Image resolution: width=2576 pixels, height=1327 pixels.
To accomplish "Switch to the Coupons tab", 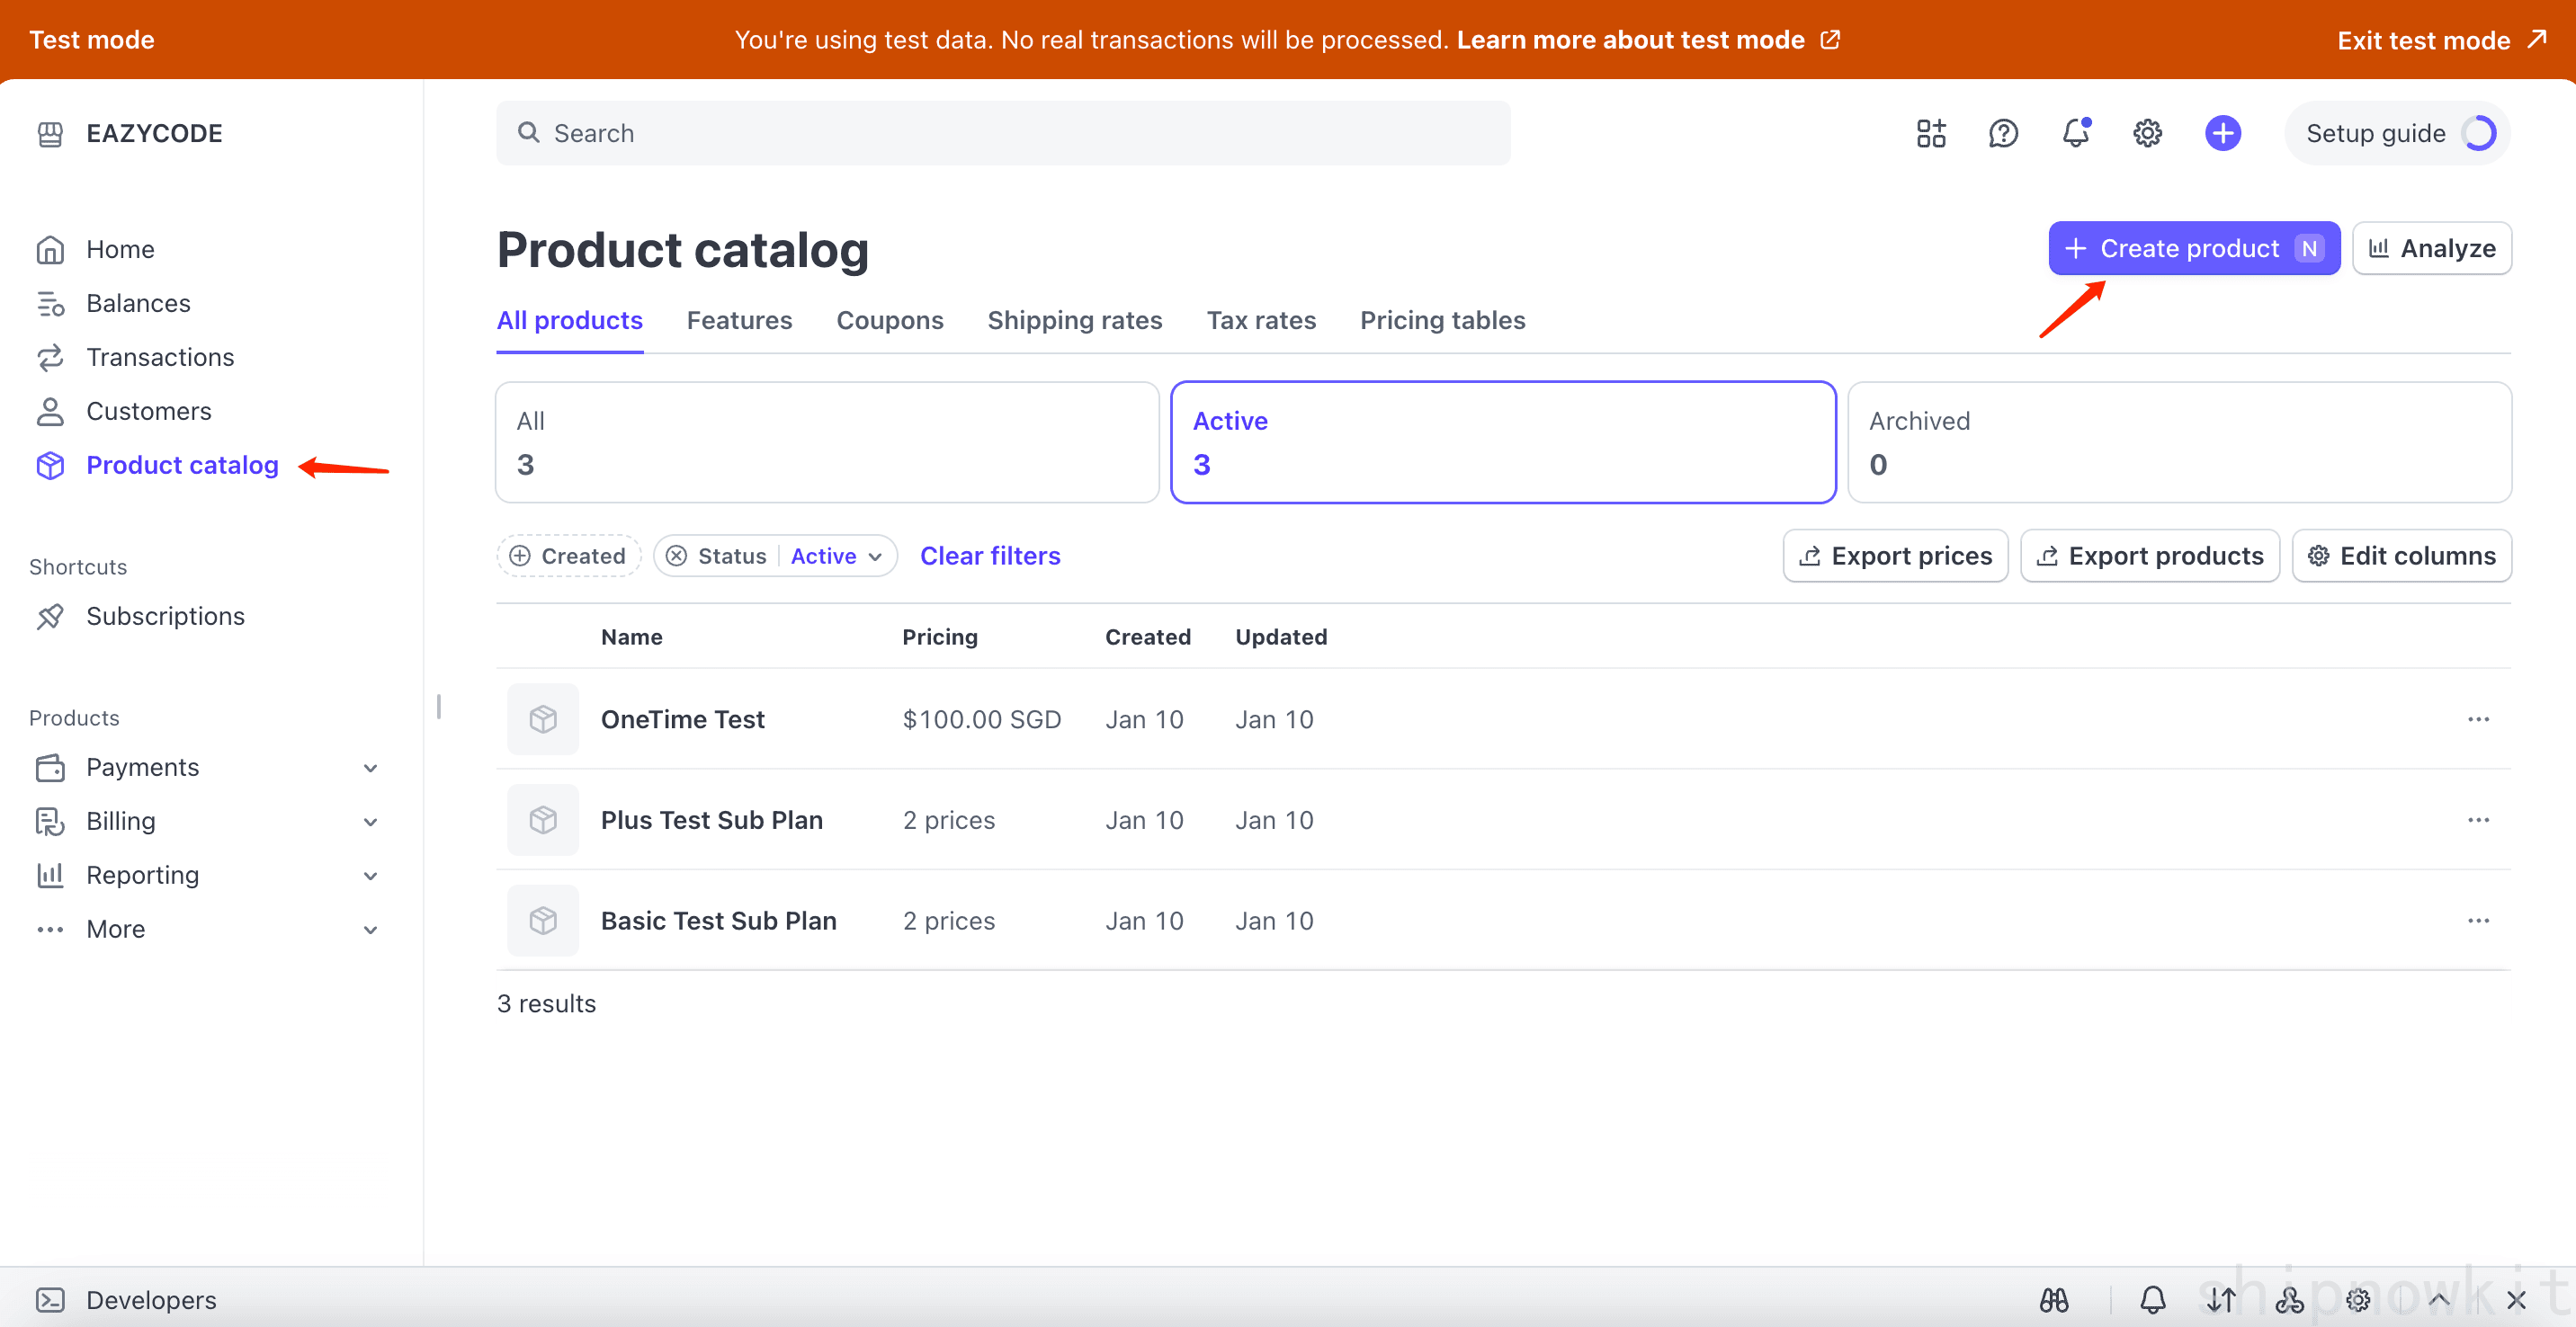I will tap(890, 320).
